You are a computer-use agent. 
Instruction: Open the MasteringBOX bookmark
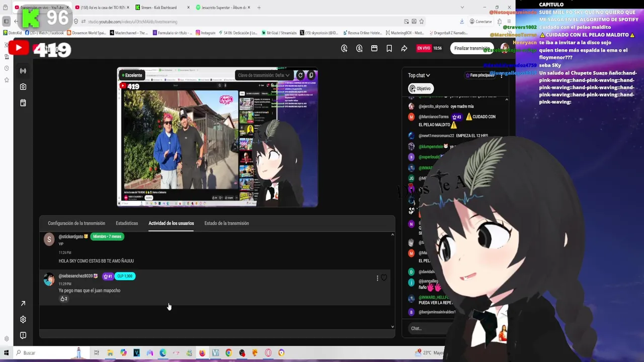405,33
